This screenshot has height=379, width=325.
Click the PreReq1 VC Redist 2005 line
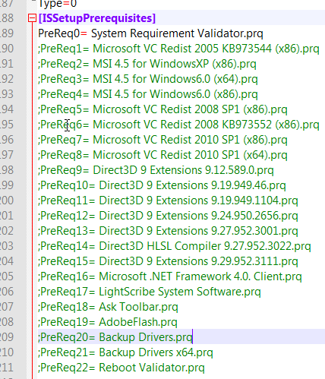(178, 49)
